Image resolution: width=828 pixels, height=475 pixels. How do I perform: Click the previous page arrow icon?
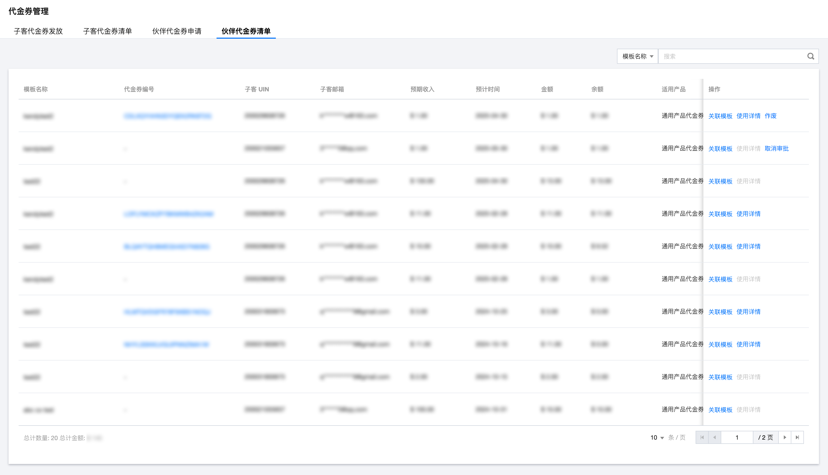[x=714, y=438]
